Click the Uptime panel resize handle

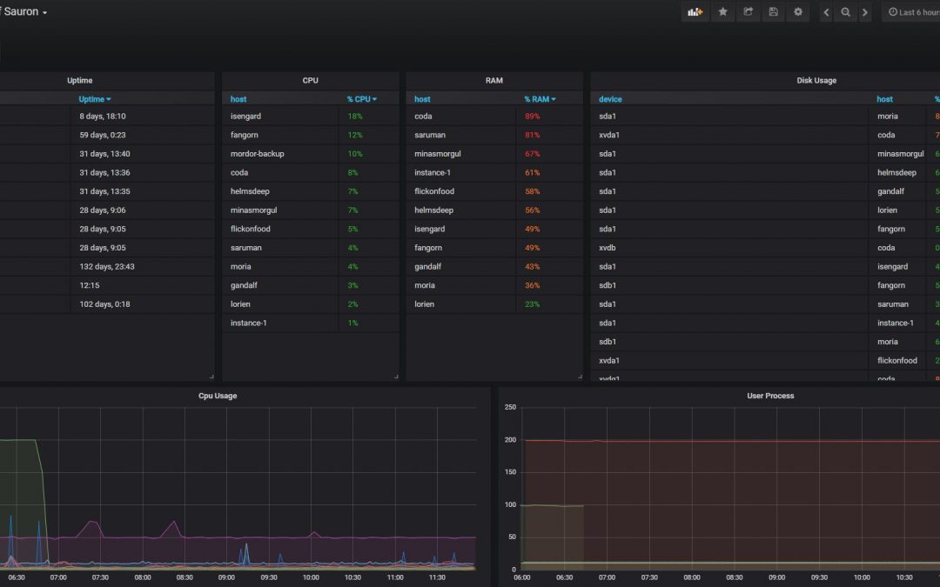211,377
